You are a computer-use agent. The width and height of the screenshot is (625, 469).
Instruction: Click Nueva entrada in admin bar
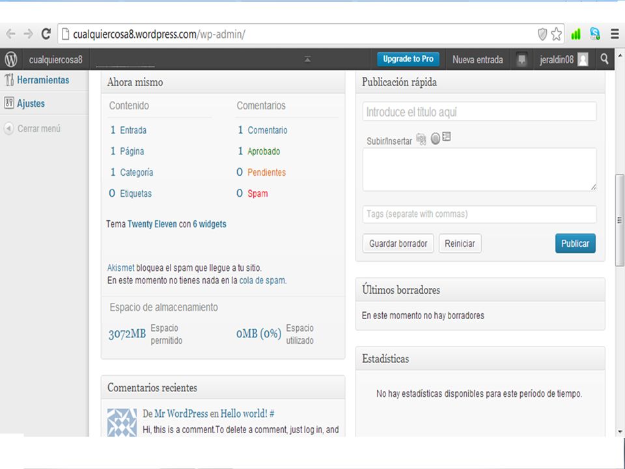point(477,60)
